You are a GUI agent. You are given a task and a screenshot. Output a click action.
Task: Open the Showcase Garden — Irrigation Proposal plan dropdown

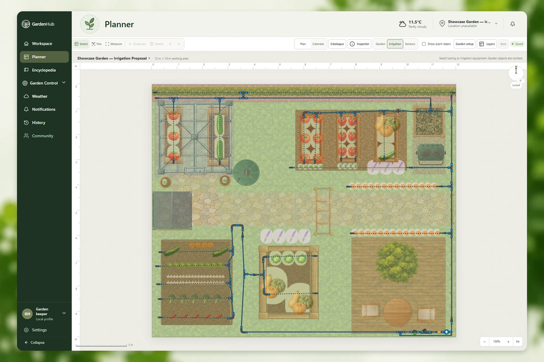pyautogui.click(x=114, y=58)
